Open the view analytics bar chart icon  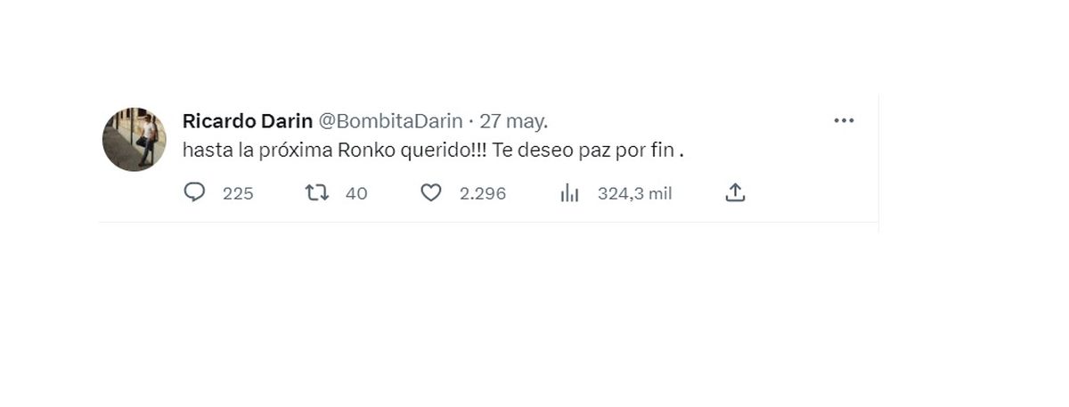[x=570, y=193]
